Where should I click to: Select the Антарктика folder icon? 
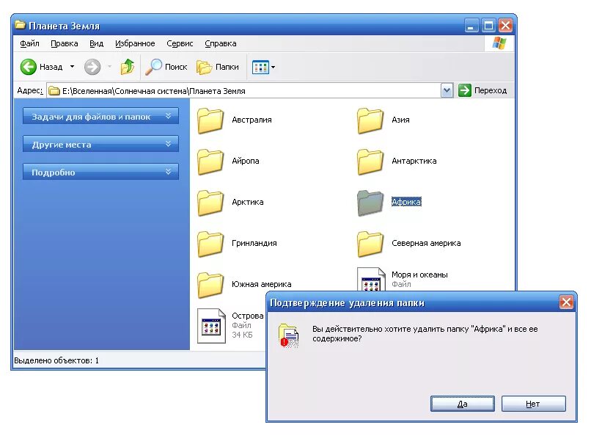(370, 161)
